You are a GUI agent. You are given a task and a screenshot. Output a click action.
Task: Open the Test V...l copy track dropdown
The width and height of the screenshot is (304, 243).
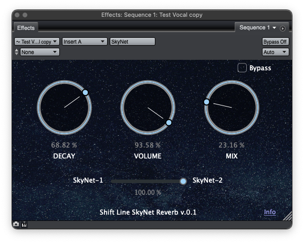click(37, 41)
